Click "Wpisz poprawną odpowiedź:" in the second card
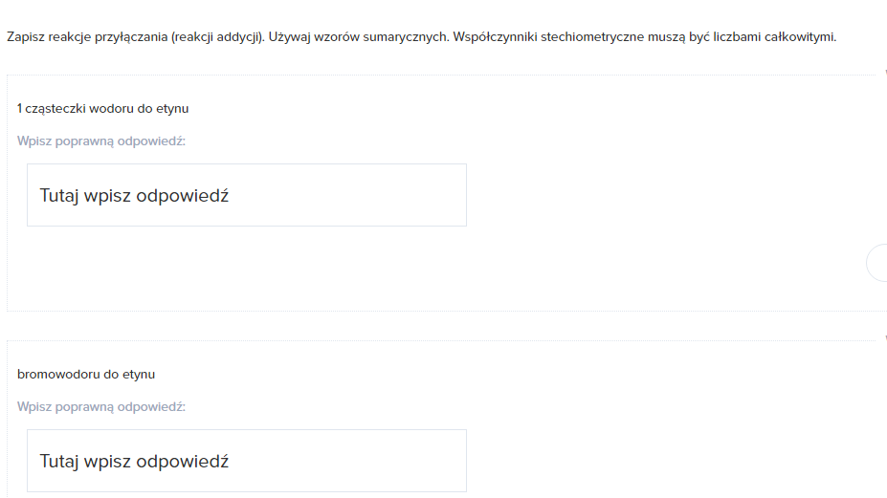The image size is (887, 498). point(101,406)
